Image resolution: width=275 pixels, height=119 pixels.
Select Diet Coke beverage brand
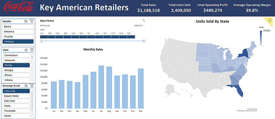(x=16, y=101)
